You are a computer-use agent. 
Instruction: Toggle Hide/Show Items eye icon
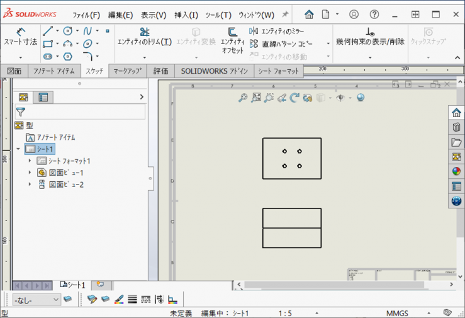[340, 98]
